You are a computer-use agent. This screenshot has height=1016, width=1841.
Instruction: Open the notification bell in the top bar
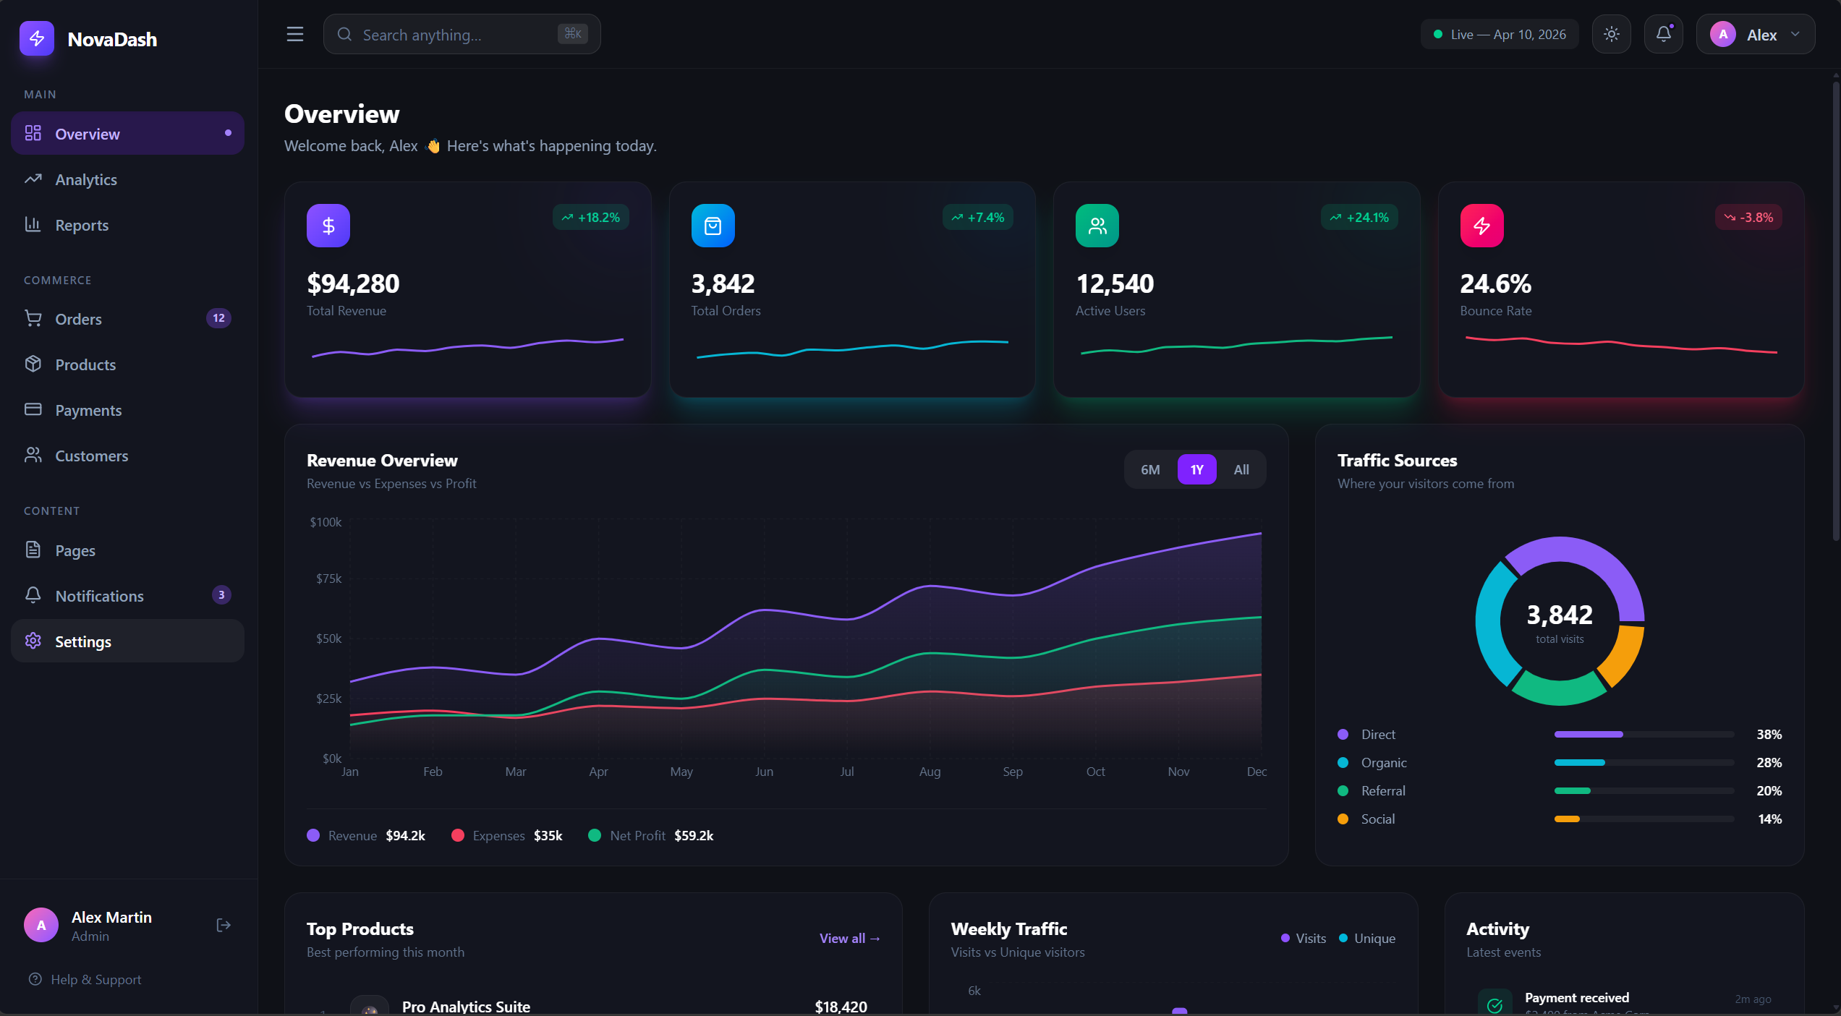click(x=1664, y=33)
